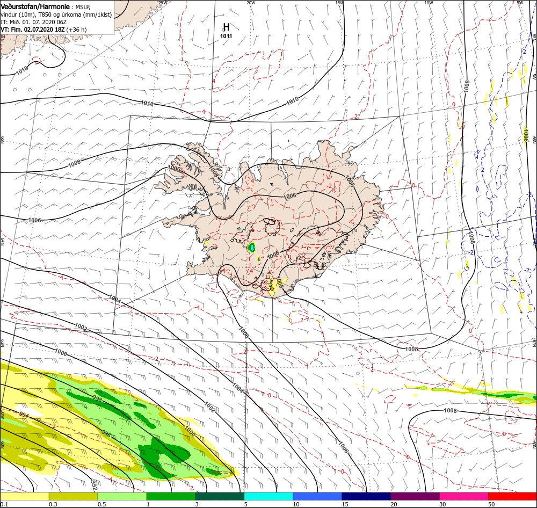Click the purple 20–30 legend color block
This screenshot has width=537, height=508.
click(x=415, y=496)
